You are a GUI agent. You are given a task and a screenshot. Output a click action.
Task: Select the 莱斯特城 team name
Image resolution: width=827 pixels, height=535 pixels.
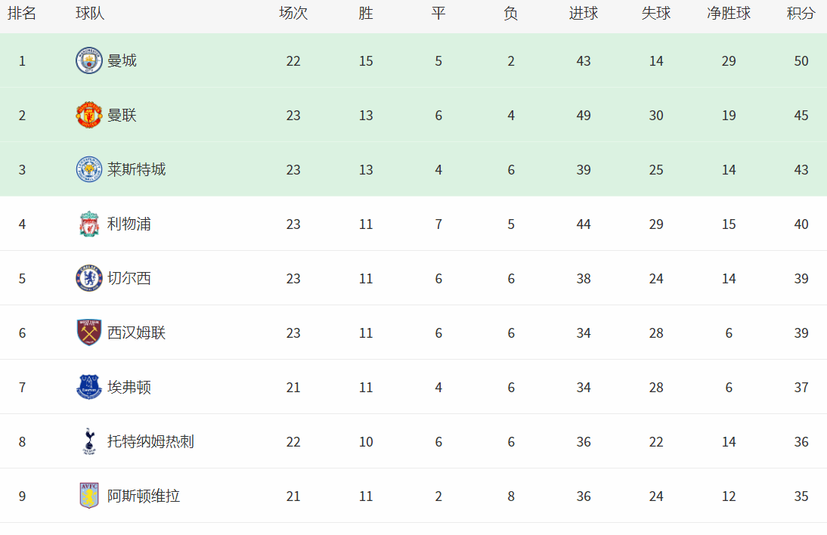click(x=137, y=169)
